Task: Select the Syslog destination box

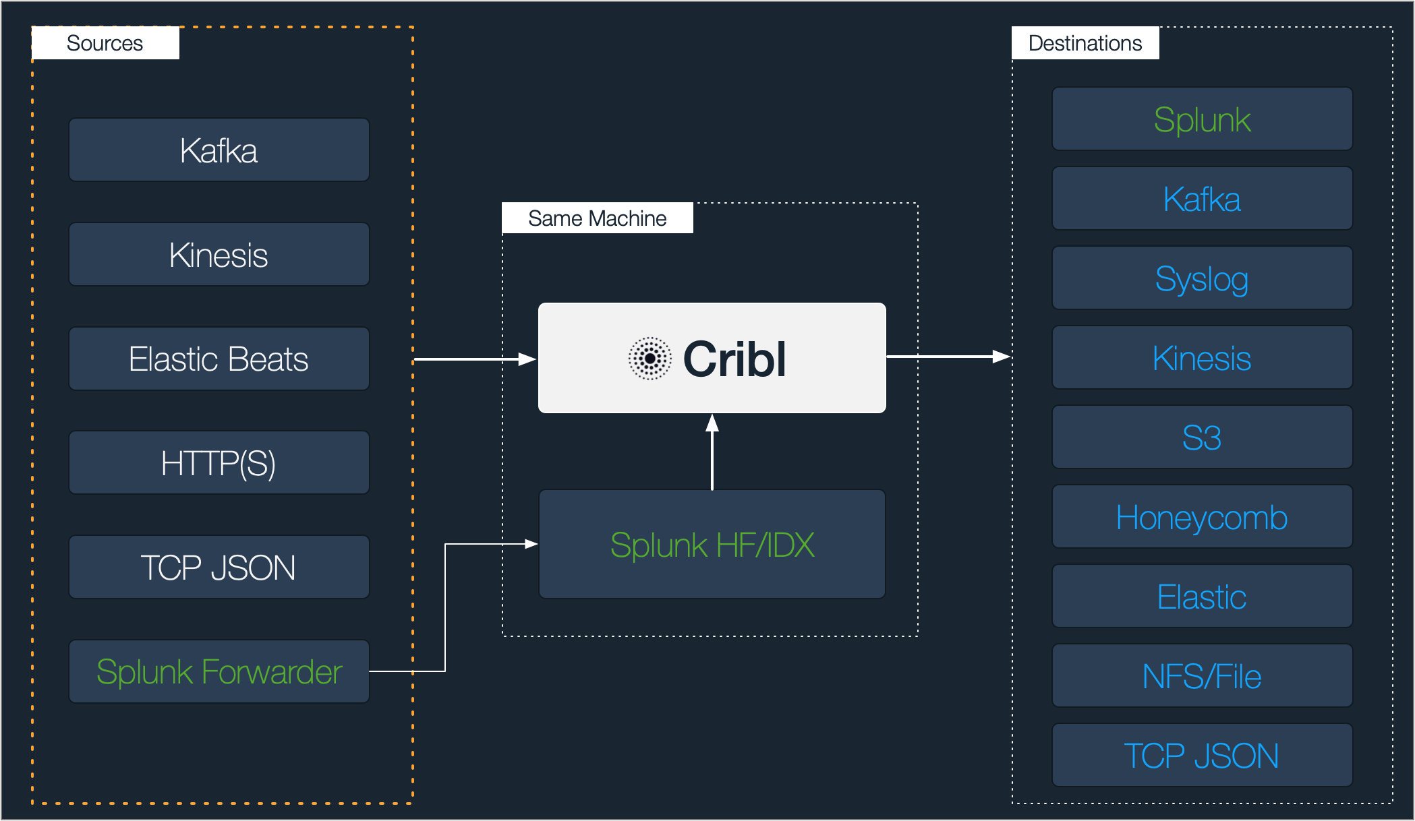Action: click(x=1202, y=278)
